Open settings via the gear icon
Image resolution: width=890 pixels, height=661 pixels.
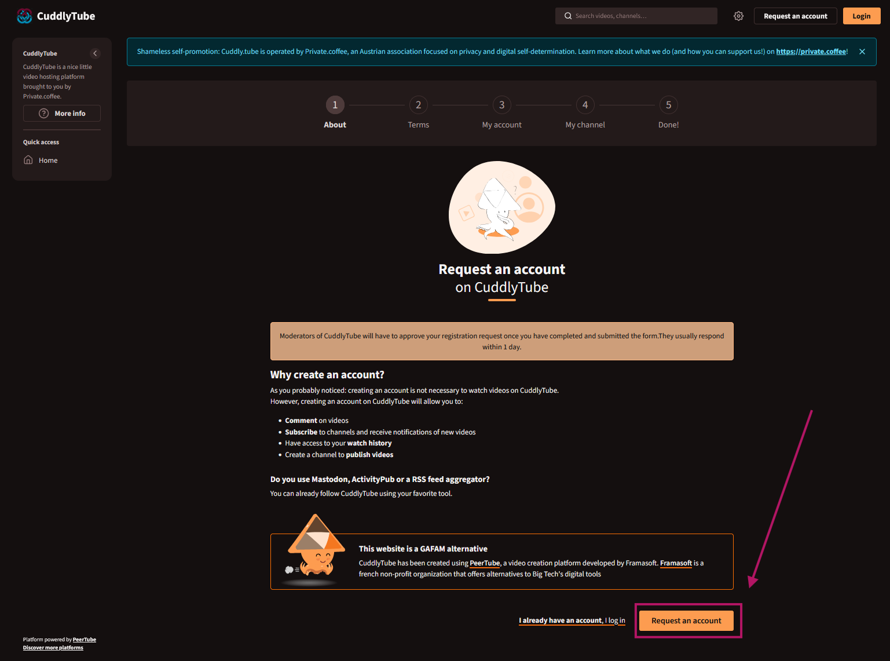pos(738,16)
